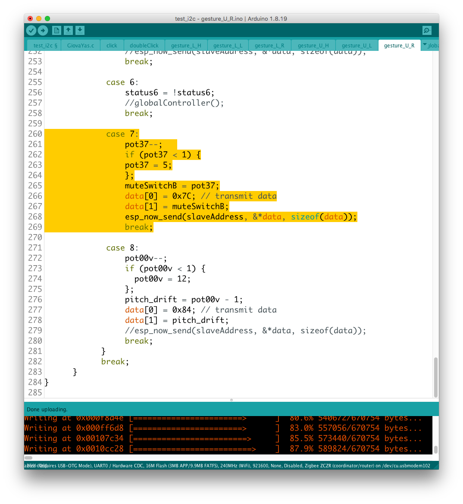The height and width of the screenshot is (504, 463).
Task: Switch to the test_i2c tab
Action: [45, 45]
